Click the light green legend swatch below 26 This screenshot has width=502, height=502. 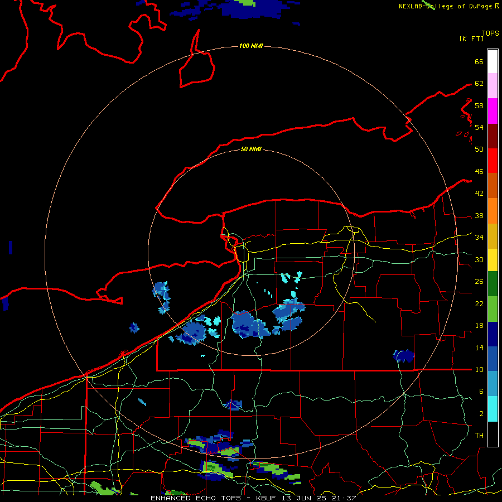point(493,309)
